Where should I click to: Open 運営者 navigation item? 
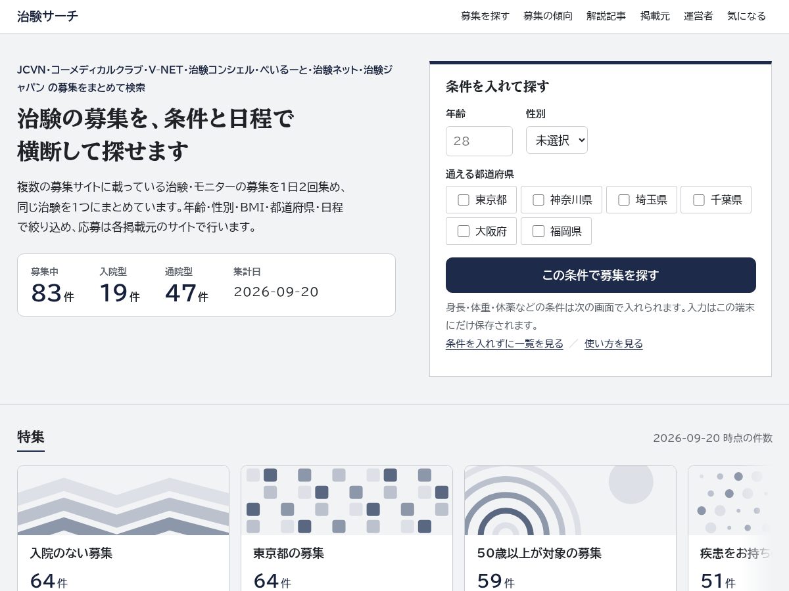698,16
